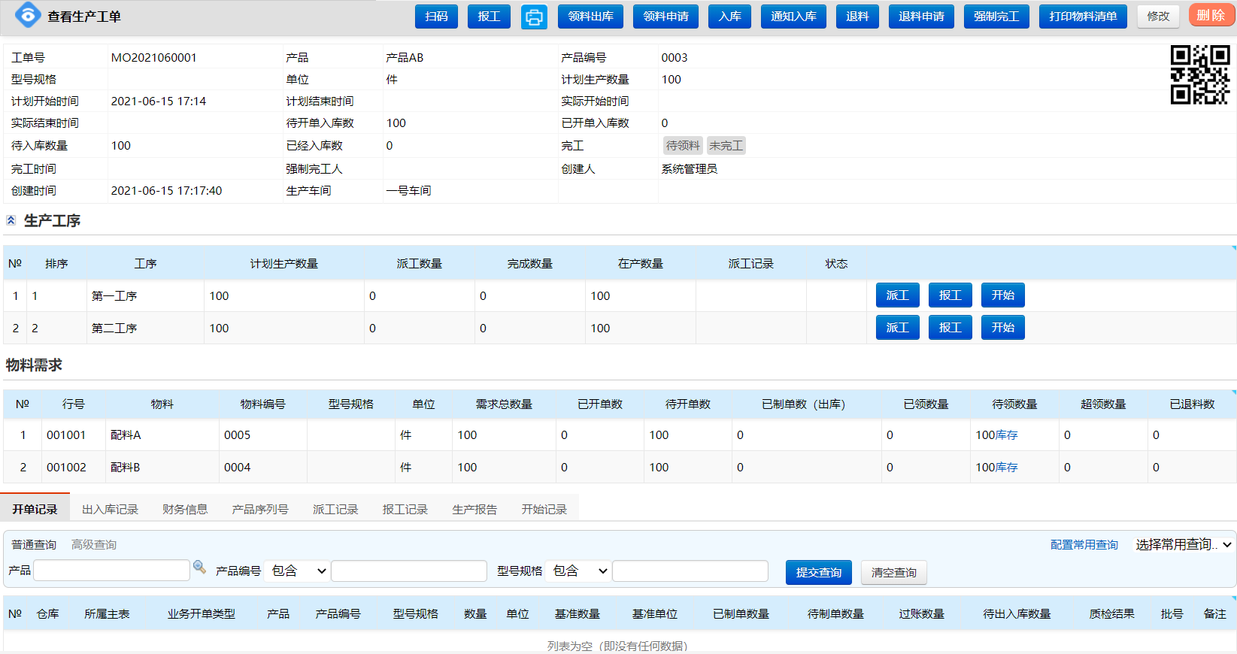Open 库存 link in 配料B row
Screen dimensions: 1237x654
point(1007,468)
